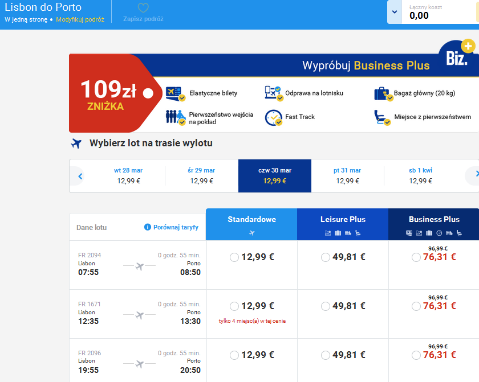Select Standardowe 12,99 € fare for flight FR 2094
This screenshot has height=382, width=479.
[234, 257]
